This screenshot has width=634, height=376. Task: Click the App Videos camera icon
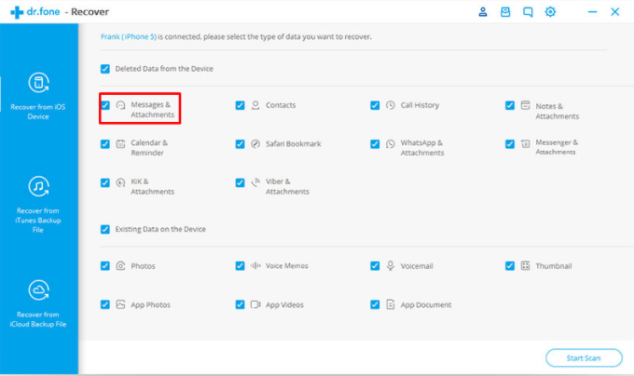tap(255, 304)
